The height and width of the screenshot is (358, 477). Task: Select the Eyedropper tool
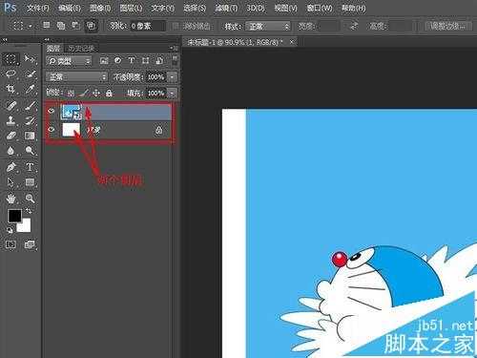[x=30, y=89]
